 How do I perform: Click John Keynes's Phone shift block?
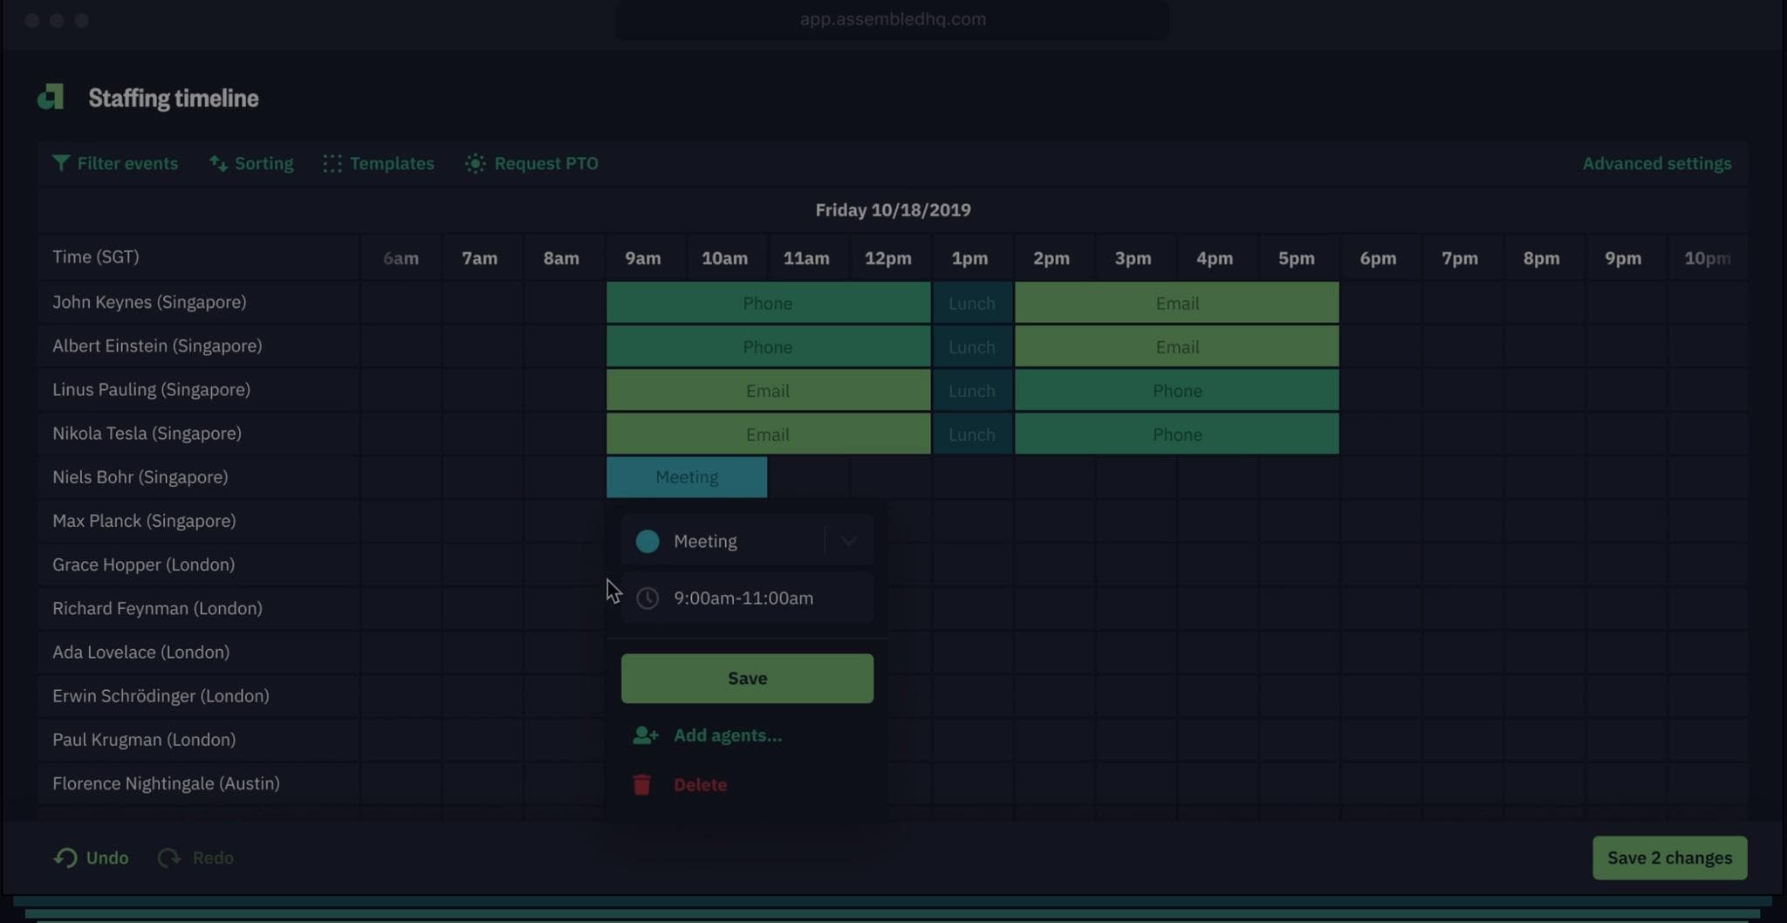point(767,303)
